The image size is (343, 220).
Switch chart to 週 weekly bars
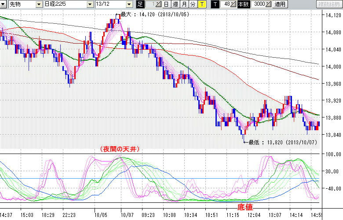[175, 4]
